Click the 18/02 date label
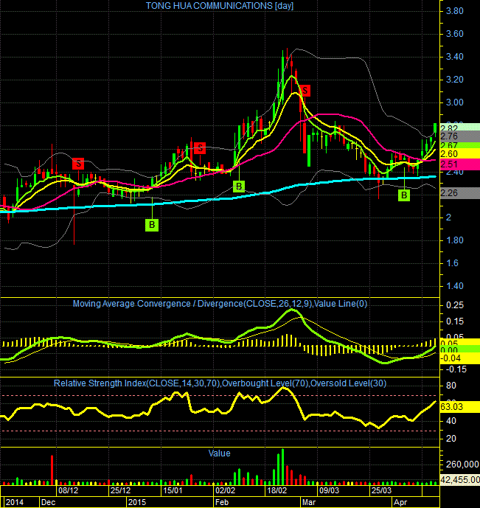Screen dimensions: 480x508 pos(276,490)
